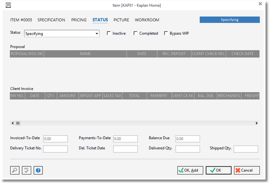Open the blue help question icon

(x=38, y=170)
